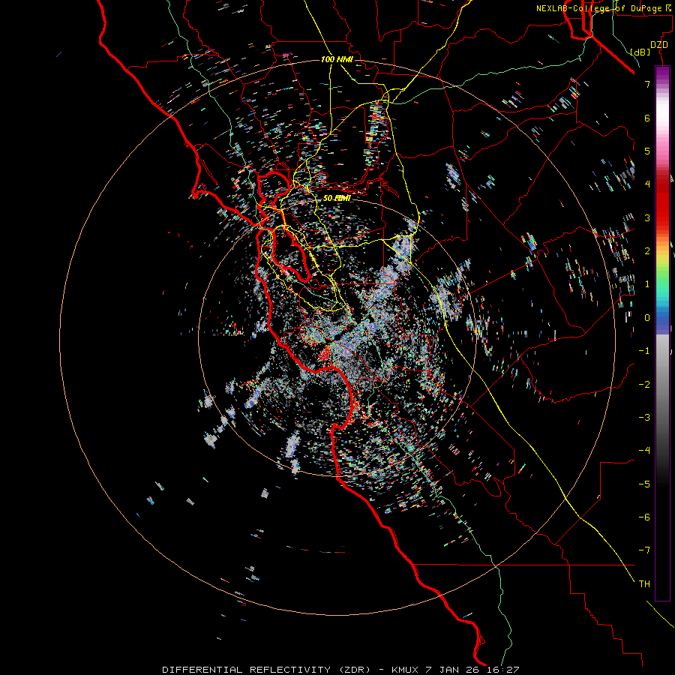The width and height of the screenshot is (675, 675).
Task: Click the legend value "0"
Action: (x=647, y=318)
